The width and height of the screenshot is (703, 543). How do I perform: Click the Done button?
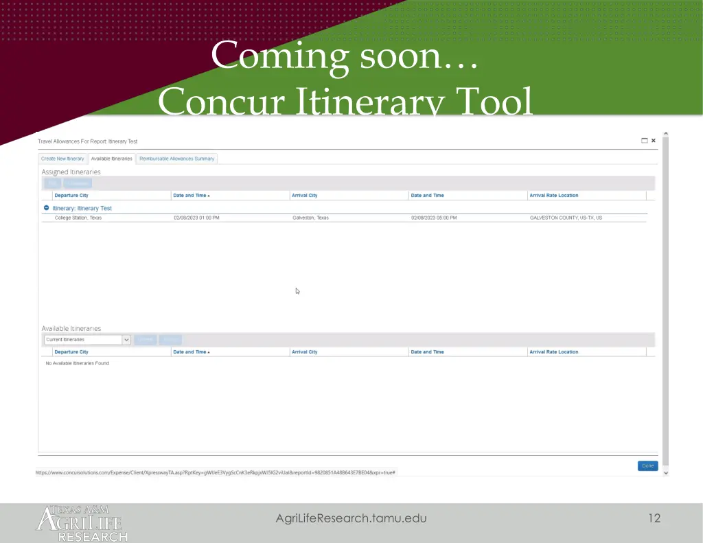[x=648, y=466]
